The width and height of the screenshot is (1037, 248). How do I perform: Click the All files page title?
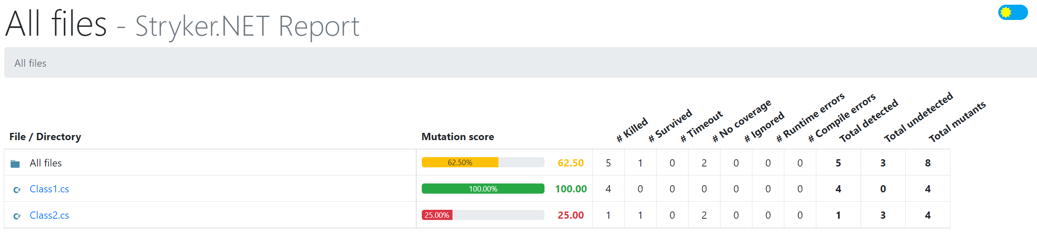pyautogui.click(x=56, y=24)
